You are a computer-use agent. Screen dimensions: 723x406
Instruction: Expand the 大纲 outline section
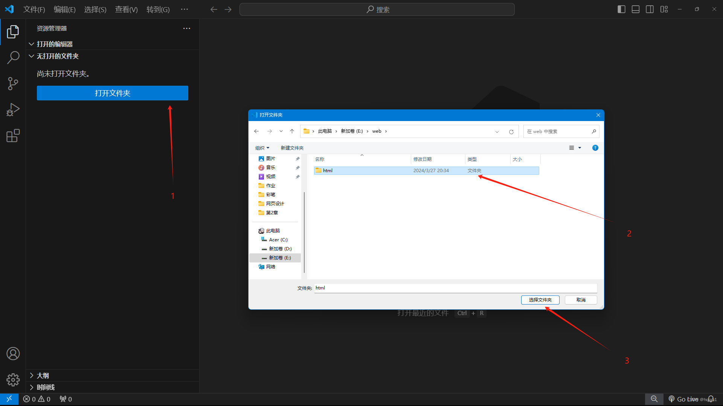click(43, 376)
